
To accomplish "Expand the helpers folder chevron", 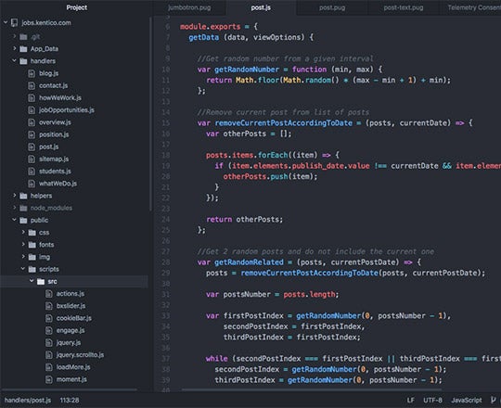I will pyautogui.click(x=14, y=196).
